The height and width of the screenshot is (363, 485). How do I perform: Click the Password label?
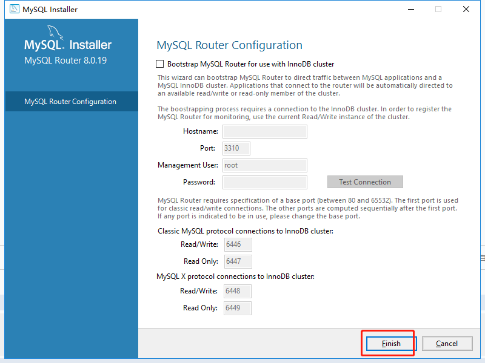(x=199, y=182)
